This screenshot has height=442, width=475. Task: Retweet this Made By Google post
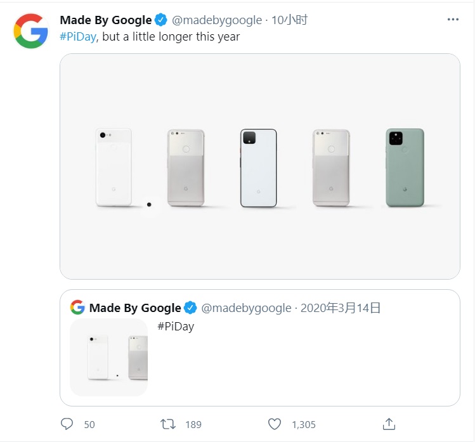(x=169, y=424)
